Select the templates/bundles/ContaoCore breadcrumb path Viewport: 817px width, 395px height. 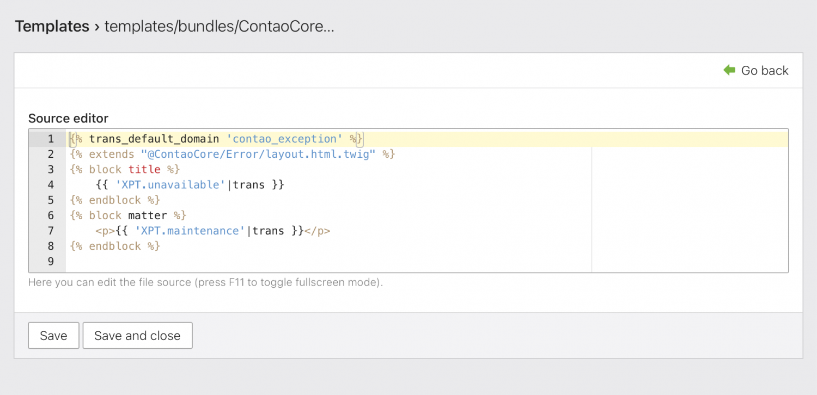219,26
